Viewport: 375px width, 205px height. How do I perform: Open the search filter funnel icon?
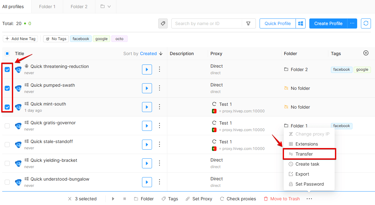[x=248, y=23]
